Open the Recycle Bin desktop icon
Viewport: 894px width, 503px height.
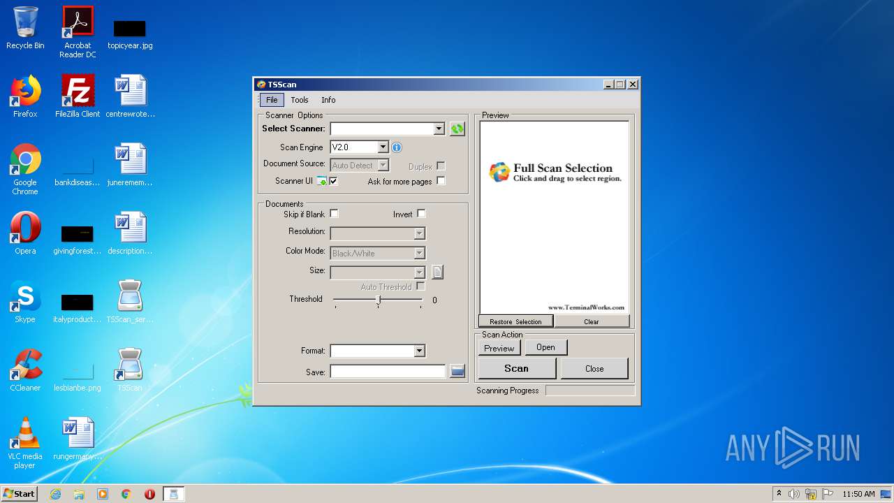[x=25, y=28]
